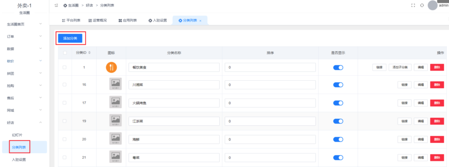Select all rows with the header checkbox

click(65, 53)
